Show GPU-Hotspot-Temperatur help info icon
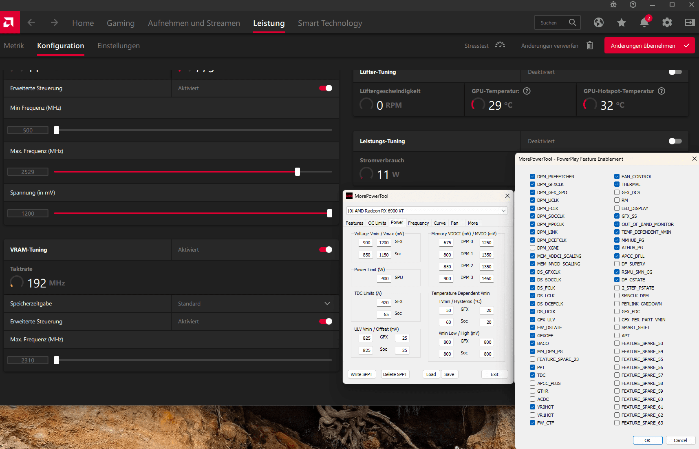Viewport: 699px width, 449px height. (x=662, y=91)
